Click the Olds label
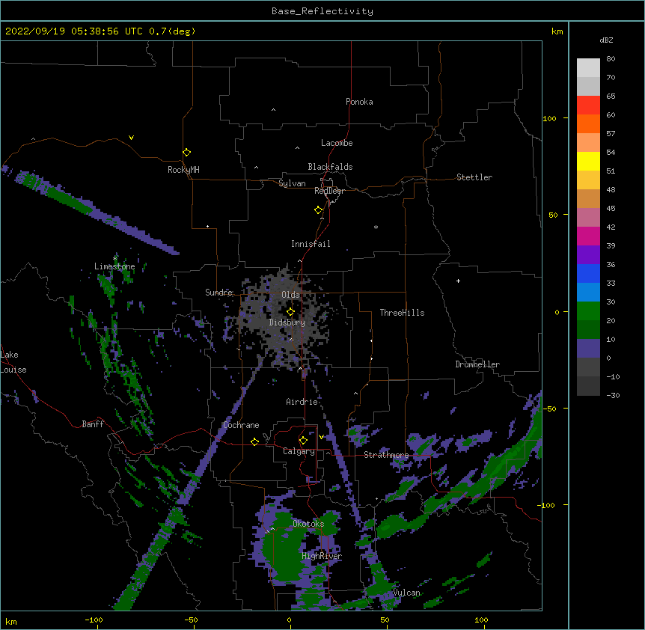 click(x=290, y=295)
